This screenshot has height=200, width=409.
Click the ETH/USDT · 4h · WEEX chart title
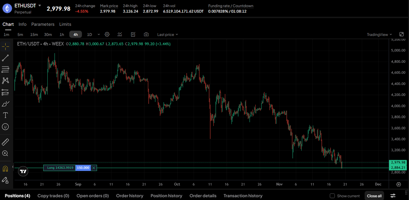coord(41,44)
